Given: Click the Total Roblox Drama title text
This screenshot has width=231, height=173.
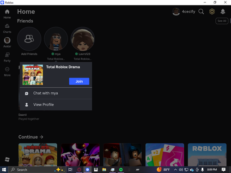Looking at the screenshot, I should pos(63,67).
